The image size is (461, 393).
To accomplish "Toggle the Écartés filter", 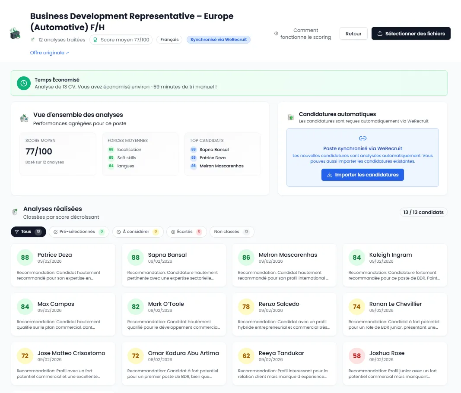I will click(186, 232).
